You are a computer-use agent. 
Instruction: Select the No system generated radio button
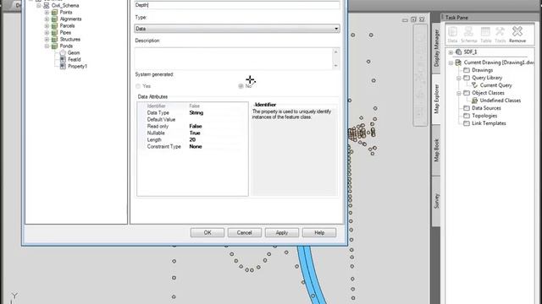coord(241,86)
